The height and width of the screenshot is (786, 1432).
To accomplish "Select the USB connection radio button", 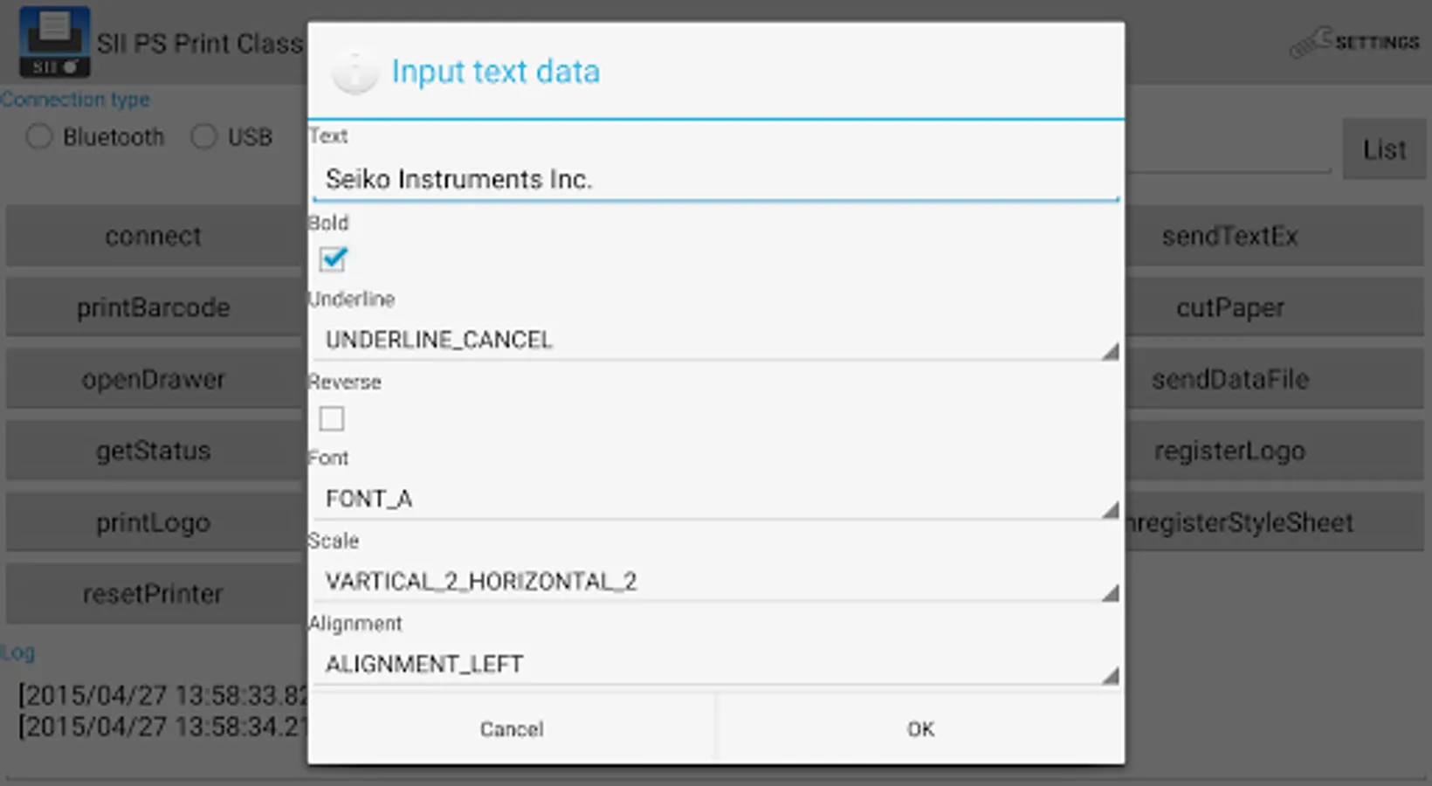I will tap(204, 137).
